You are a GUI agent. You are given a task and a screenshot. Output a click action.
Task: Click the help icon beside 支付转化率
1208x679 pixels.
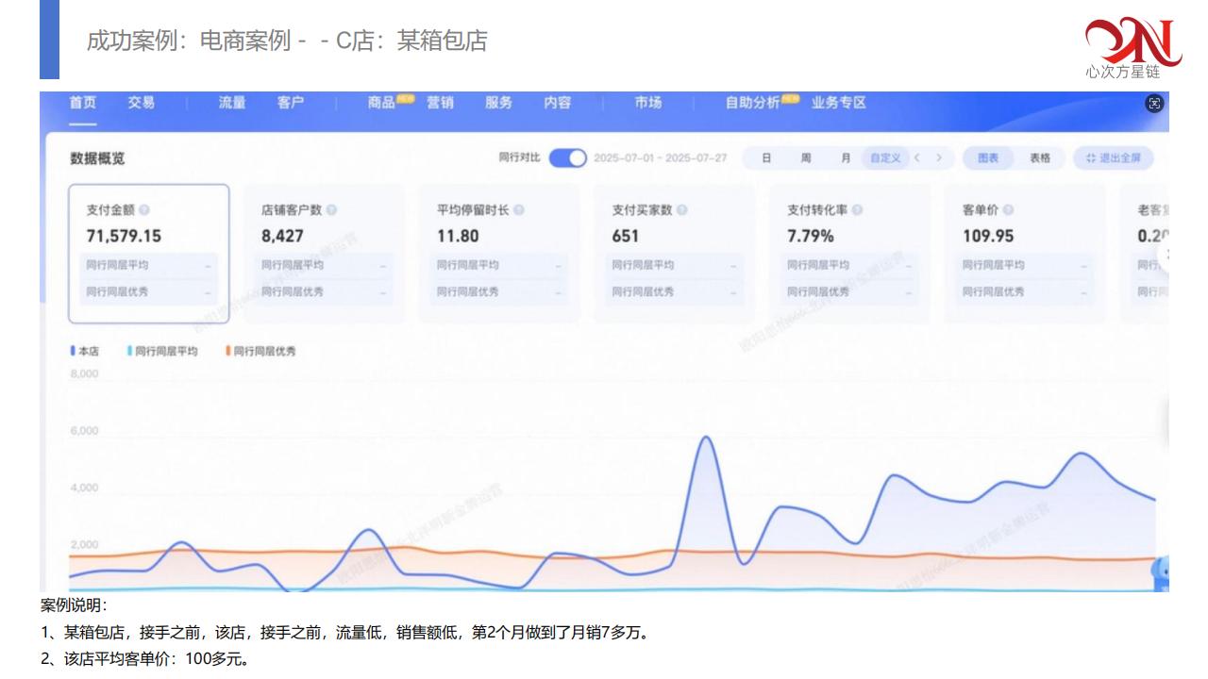[x=857, y=210]
